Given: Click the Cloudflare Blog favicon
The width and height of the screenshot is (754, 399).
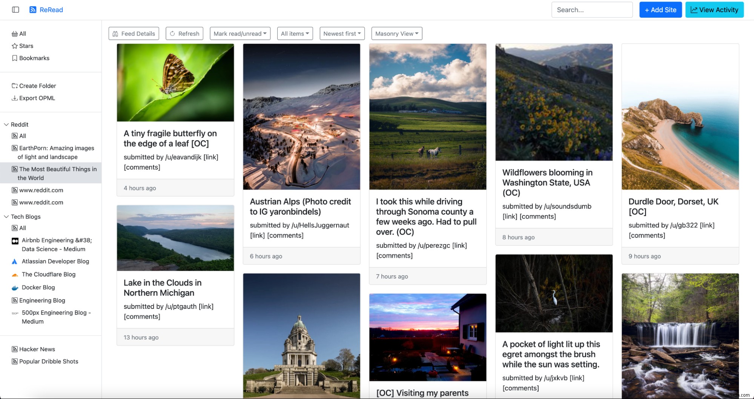Looking at the screenshot, I should (15, 275).
